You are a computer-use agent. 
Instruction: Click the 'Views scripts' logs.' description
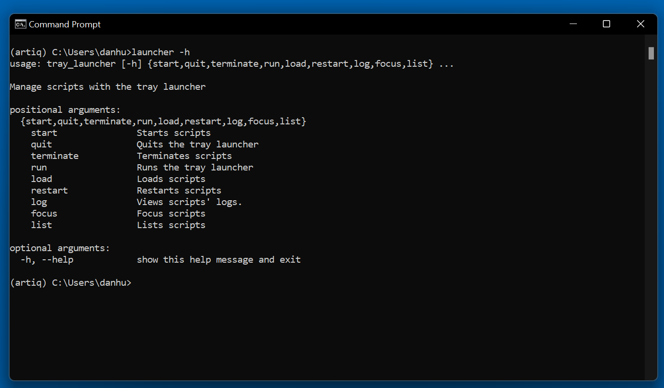tap(190, 202)
